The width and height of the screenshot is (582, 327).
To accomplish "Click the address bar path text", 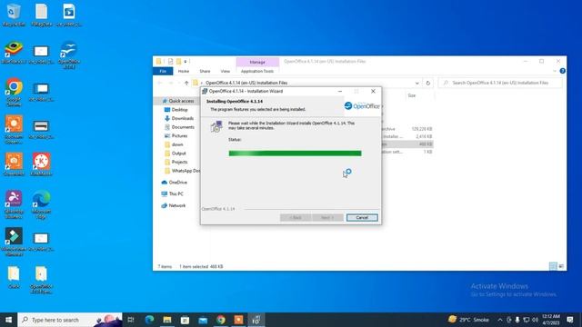I will point(246,83).
